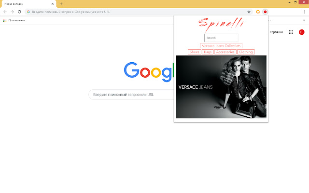
Task: Open the Bags category
Action: click(x=208, y=52)
